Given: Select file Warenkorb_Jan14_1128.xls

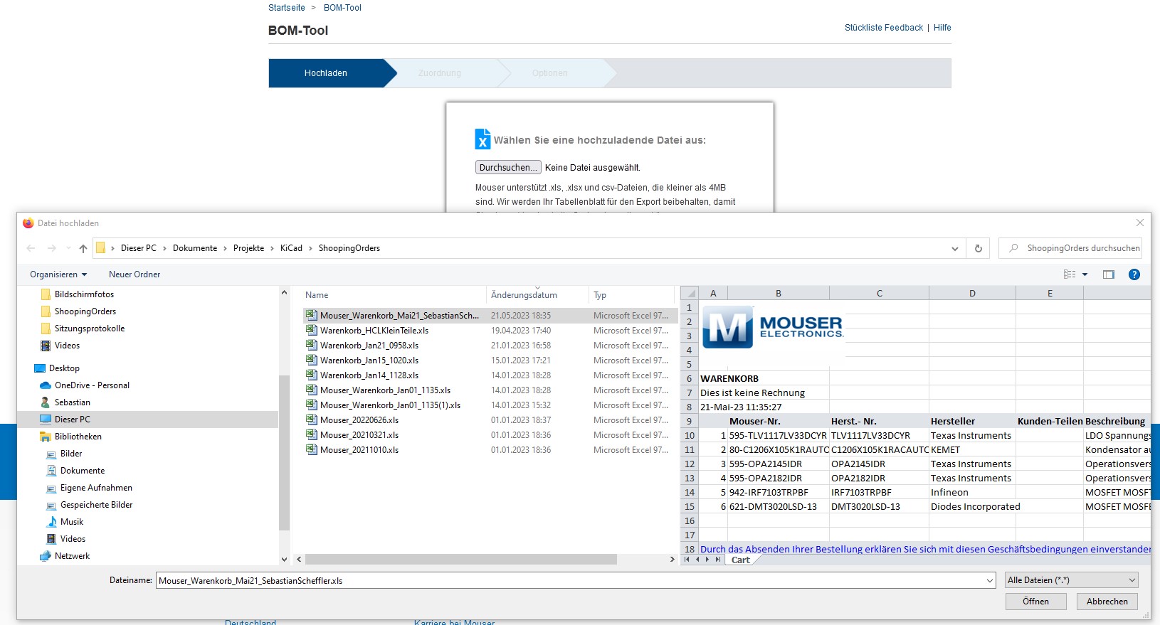Looking at the screenshot, I should point(369,375).
